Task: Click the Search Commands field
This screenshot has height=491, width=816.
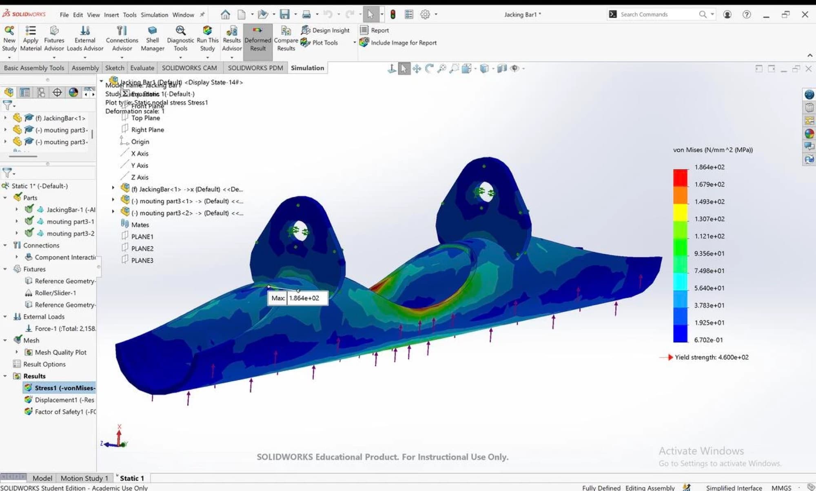Action: point(657,14)
